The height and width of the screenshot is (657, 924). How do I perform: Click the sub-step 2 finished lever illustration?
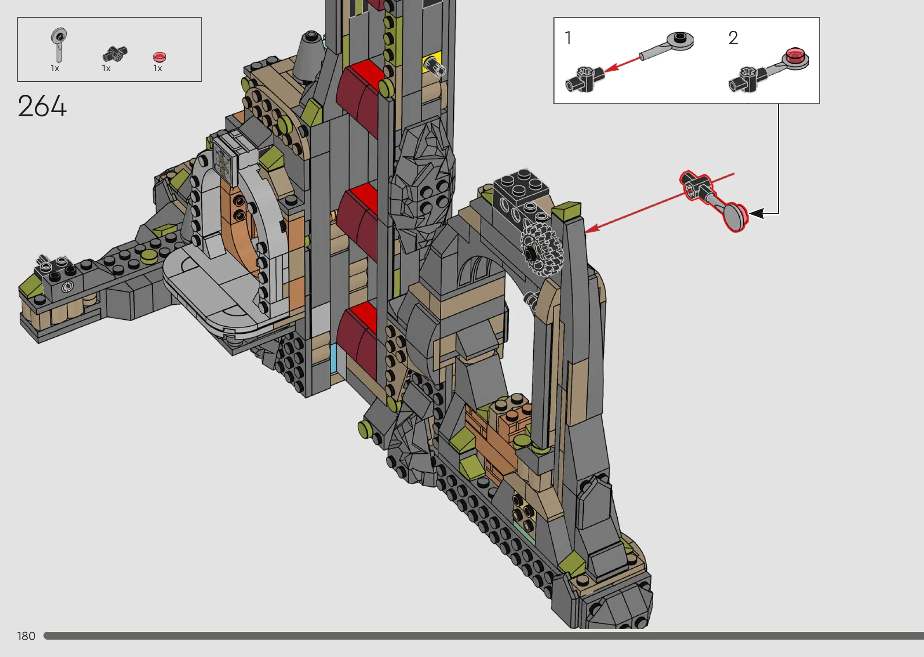[768, 70]
